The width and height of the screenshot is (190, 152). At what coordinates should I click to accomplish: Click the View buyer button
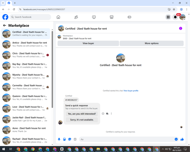tap(88, 43)
